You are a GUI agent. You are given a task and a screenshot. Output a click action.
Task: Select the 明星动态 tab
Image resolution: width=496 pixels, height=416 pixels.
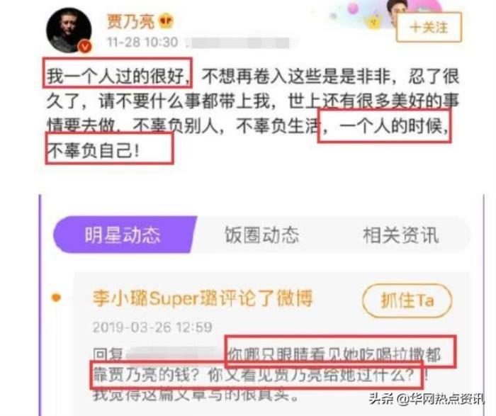123,235
